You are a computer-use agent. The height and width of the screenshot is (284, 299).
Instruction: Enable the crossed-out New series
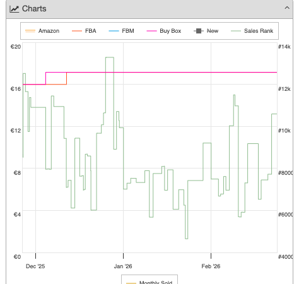tap(206, 31)
